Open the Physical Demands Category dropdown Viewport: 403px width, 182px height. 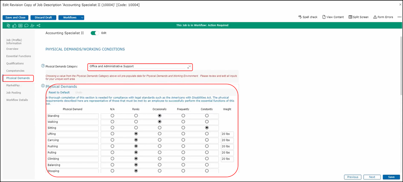pyautogui.click(x=140, y=66)
